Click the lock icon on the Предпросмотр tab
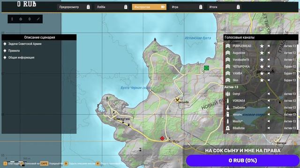Screen dimensions: 300x168 pos(88,7)
